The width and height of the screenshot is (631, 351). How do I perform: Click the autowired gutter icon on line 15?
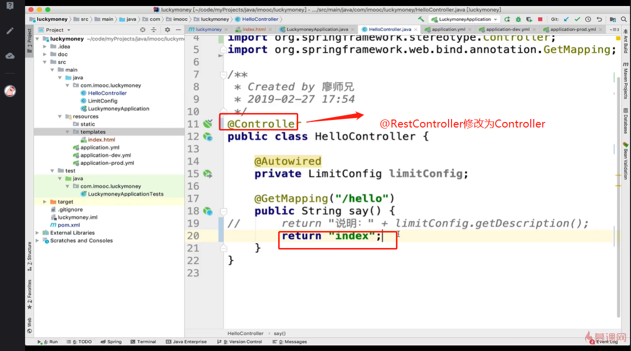[x=207, y=174]
